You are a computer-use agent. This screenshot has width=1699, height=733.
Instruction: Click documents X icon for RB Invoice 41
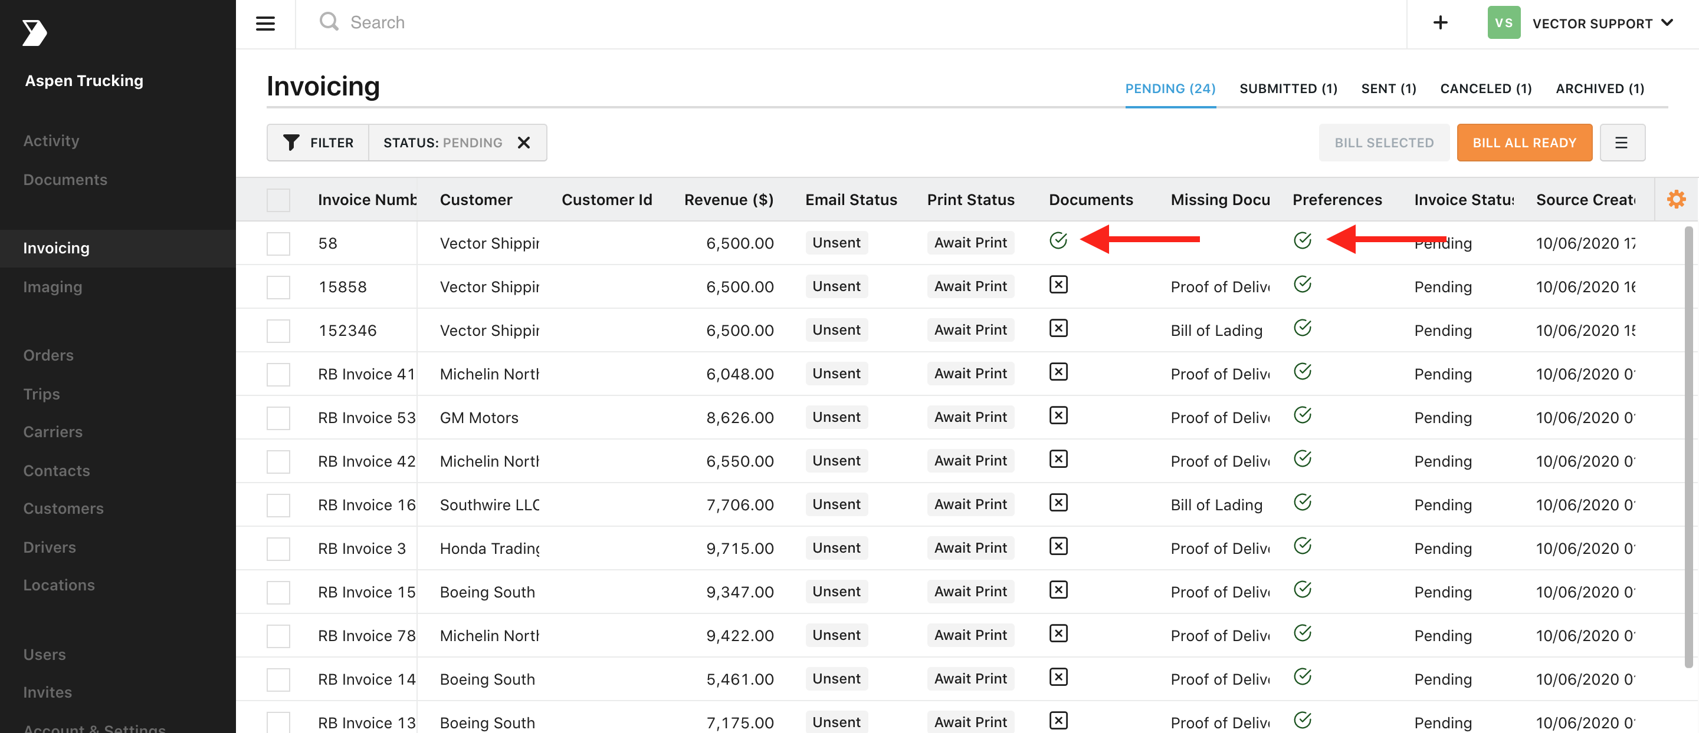click(1058, 371)
